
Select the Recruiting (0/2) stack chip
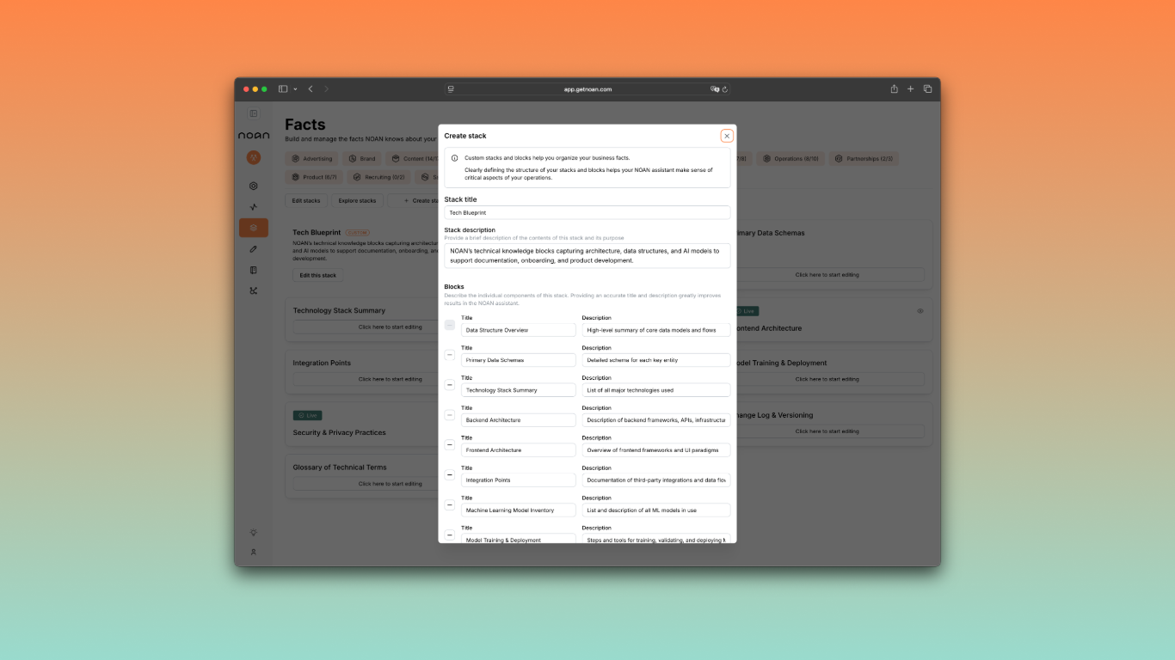coord(378,177)
